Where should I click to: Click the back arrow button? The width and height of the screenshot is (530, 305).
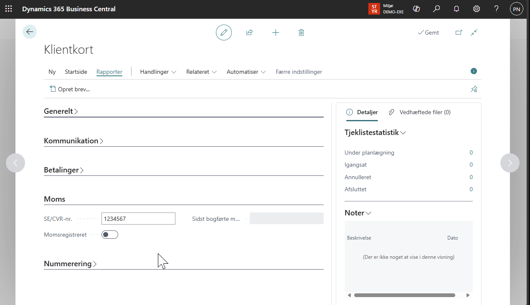30,32
